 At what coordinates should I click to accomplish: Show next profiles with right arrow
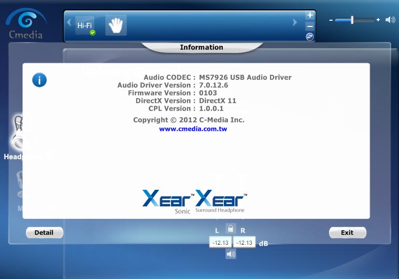[295, 22]
